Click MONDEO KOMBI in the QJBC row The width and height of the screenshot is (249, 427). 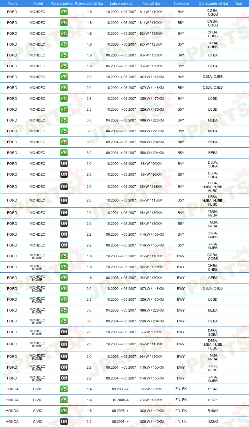38,368
